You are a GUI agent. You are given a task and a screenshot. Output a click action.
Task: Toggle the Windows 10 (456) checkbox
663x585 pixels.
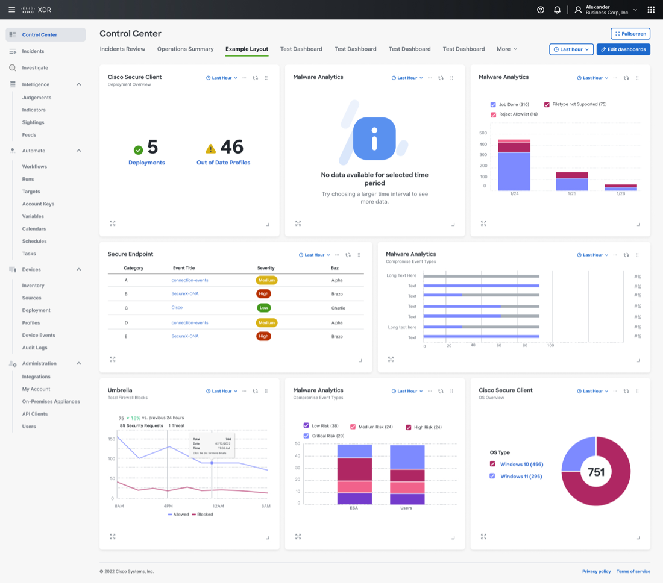492,464
